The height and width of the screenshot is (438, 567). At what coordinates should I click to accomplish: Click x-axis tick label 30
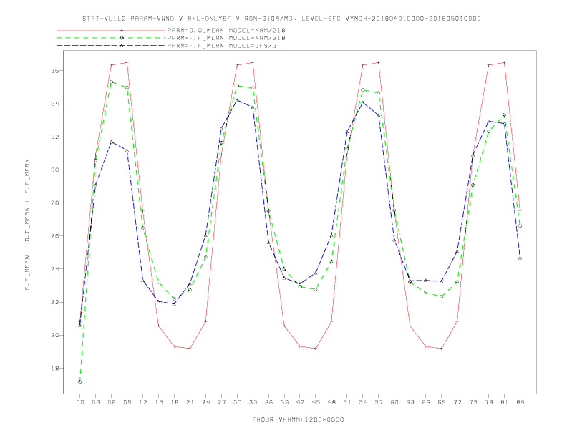(237, 402)
